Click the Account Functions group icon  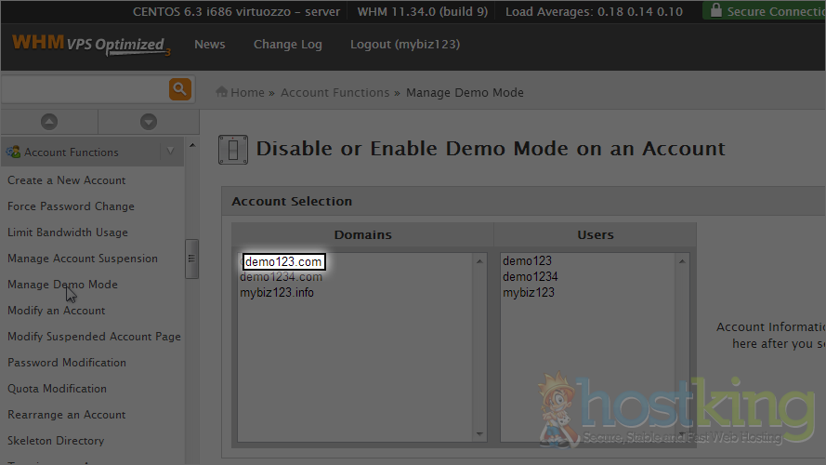pos(13,152)
